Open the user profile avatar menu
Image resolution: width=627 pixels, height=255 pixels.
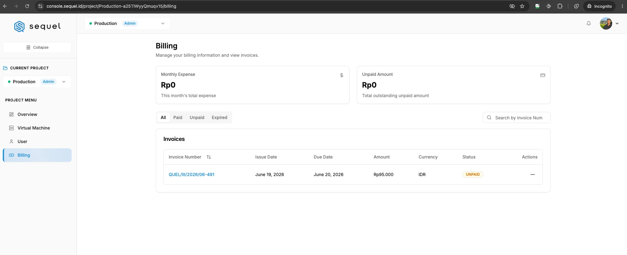coord(606,23)
